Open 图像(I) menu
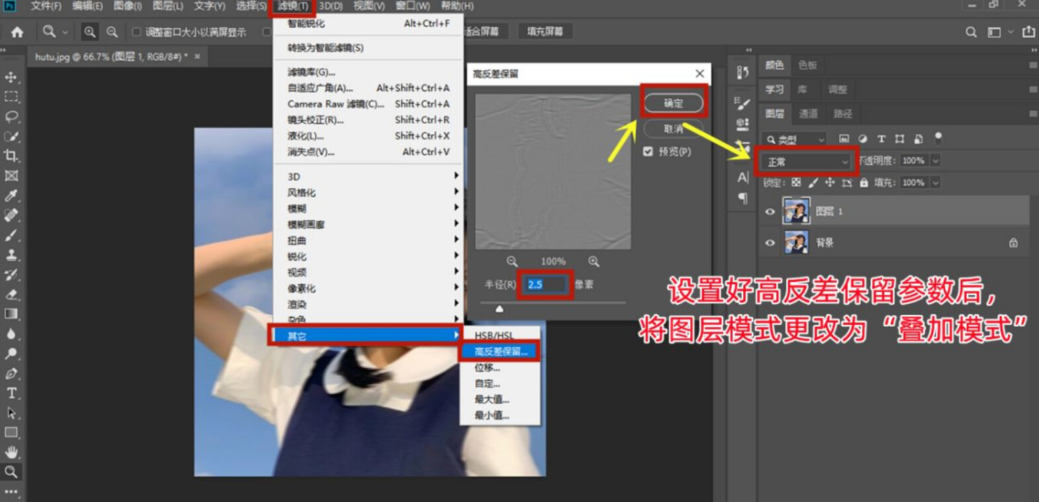 click(x=128, y=6)
